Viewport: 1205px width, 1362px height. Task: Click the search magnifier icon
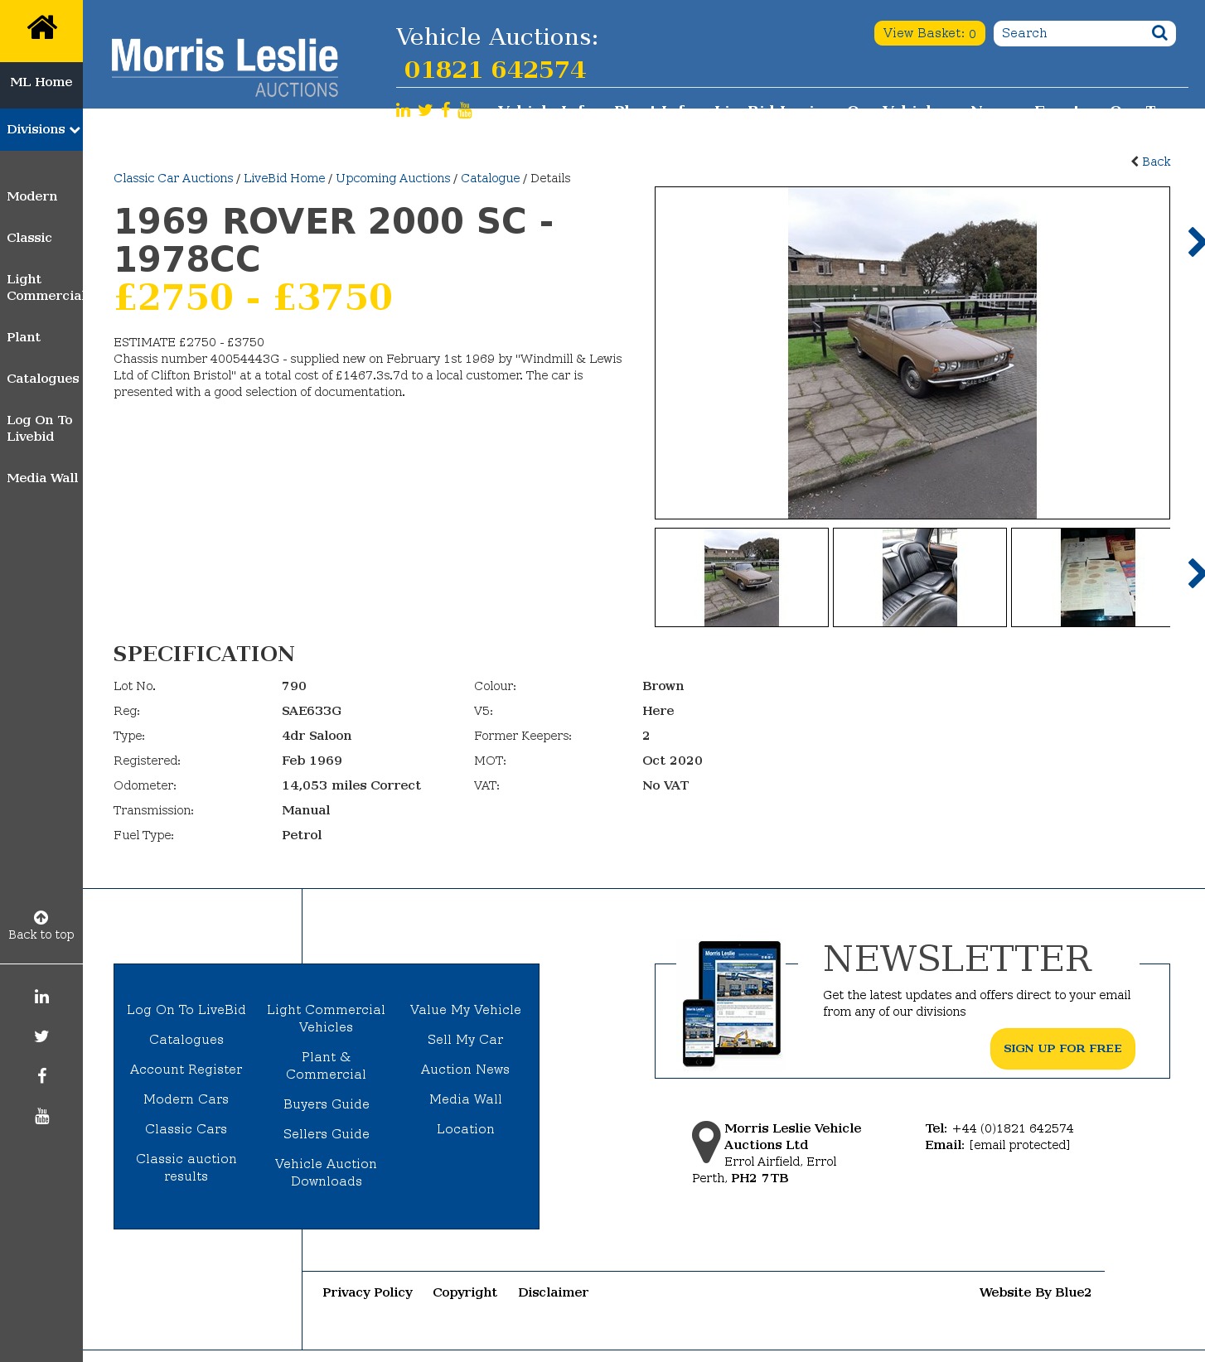point(1159,33)
